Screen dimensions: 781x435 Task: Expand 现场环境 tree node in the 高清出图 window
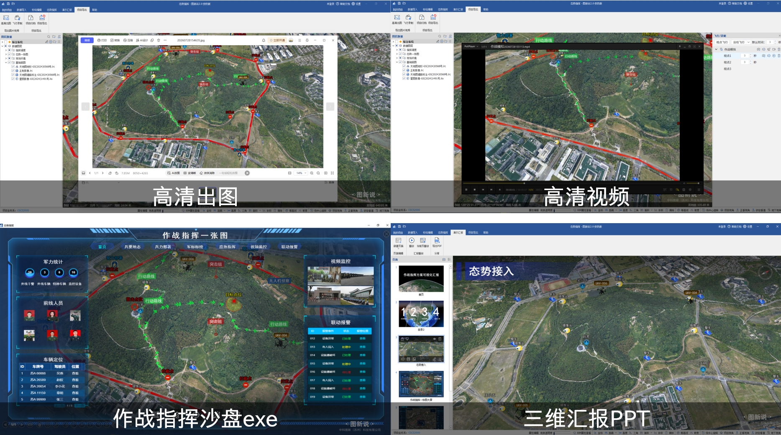click(6, 58)
